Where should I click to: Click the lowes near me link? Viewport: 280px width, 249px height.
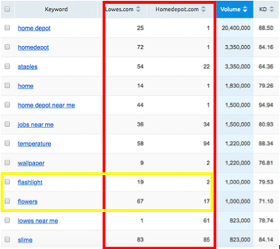point(38,221)
